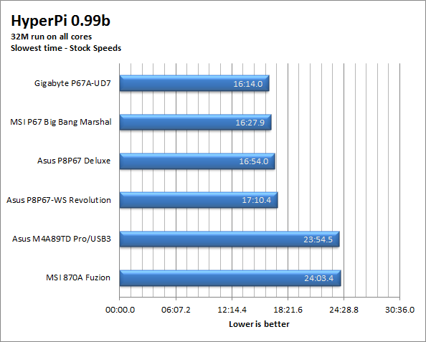Screen dimensions: 426x342
Task: Click the Asus P8P67 Deluxe label
Action: [74, 161]
